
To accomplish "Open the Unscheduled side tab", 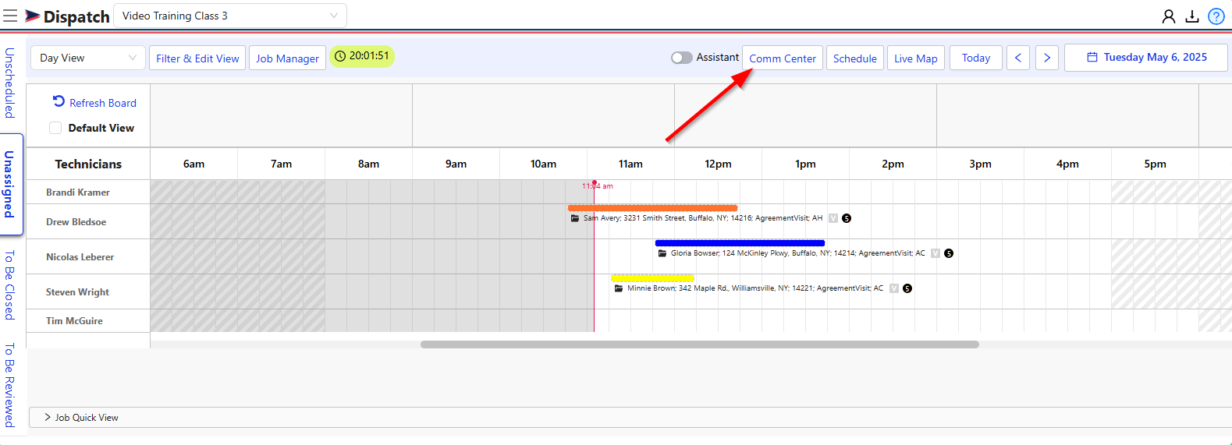I will point(9,83).
